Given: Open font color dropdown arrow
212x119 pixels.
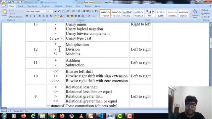Looking at the screenshot, I should [64, 16].
